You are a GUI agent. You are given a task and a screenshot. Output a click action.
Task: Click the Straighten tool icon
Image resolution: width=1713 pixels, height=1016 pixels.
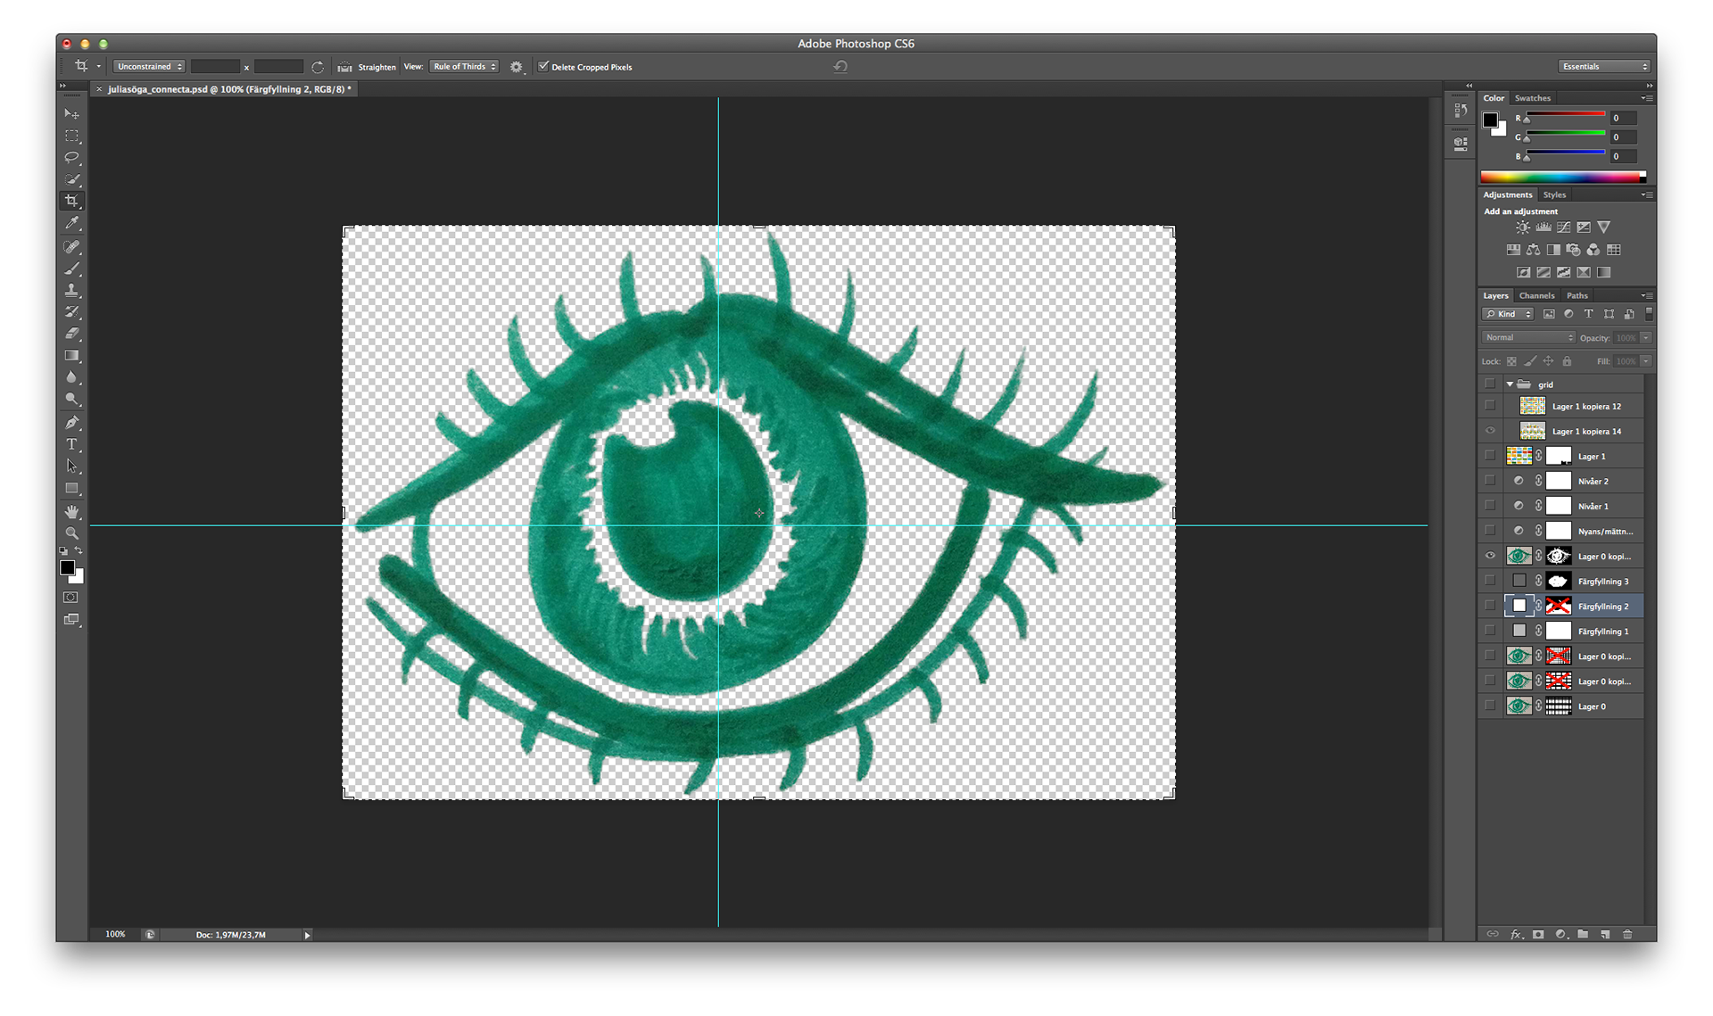click(345, 67)
